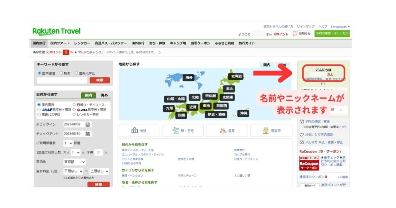The image size is (396, 208).
Task: Open the check-out calendar icon
Action: pyautogui.click(x=88, y=134)
